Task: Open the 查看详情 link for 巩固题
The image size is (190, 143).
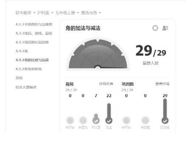Action: pos(162,84)
